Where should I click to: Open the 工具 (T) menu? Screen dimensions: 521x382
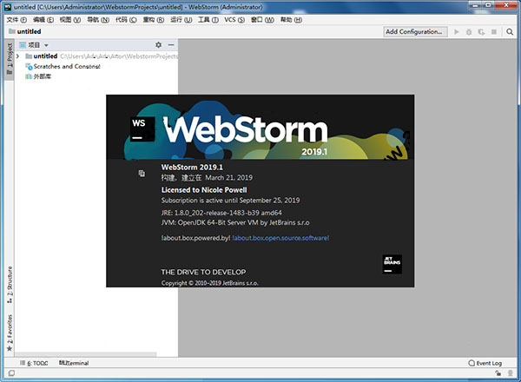pyautogui.click(x=208, y=20)
